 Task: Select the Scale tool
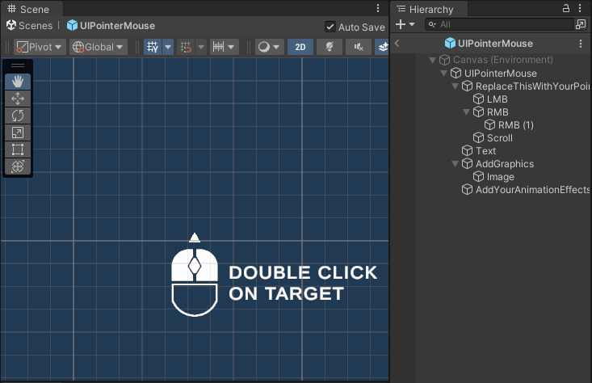pyautogui.click(x=18, y=133)
